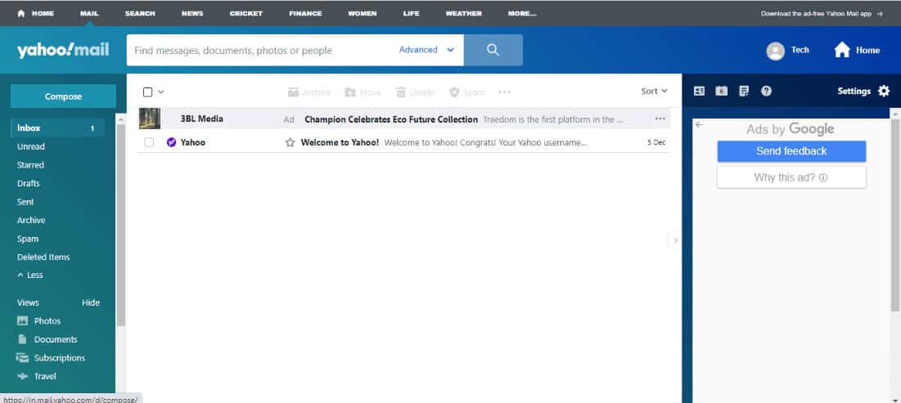Screen dimensions: 901x403
Task: Tick the Yahoo welcome message checkbox
Action: point(149,142)
